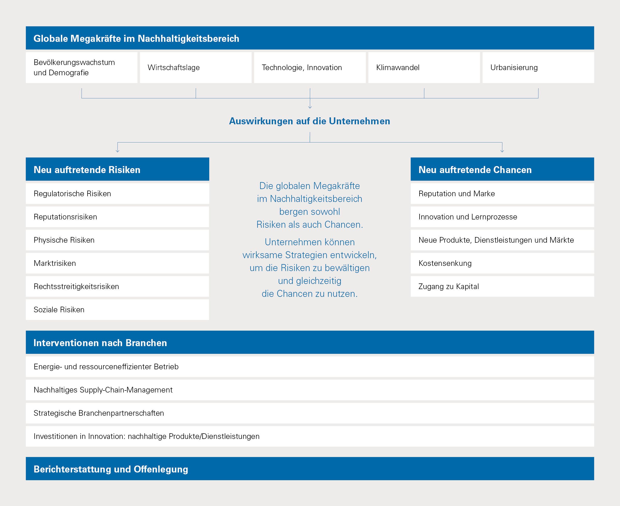Click the Globale Megakräfte im Nachhaltigkeitsbereich header

tap(310, 38)
